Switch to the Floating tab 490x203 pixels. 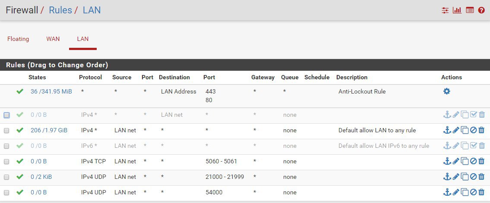pos(18,39)
